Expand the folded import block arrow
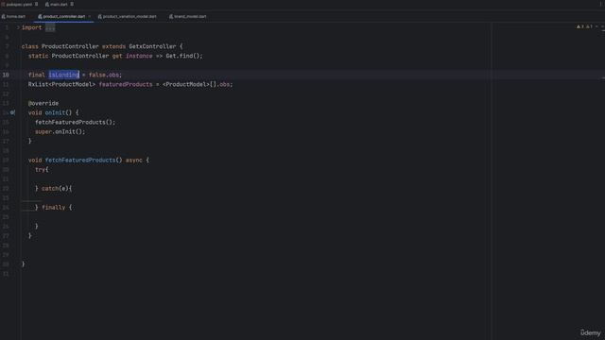Screen dimensions: 605x340 [18, 27]
